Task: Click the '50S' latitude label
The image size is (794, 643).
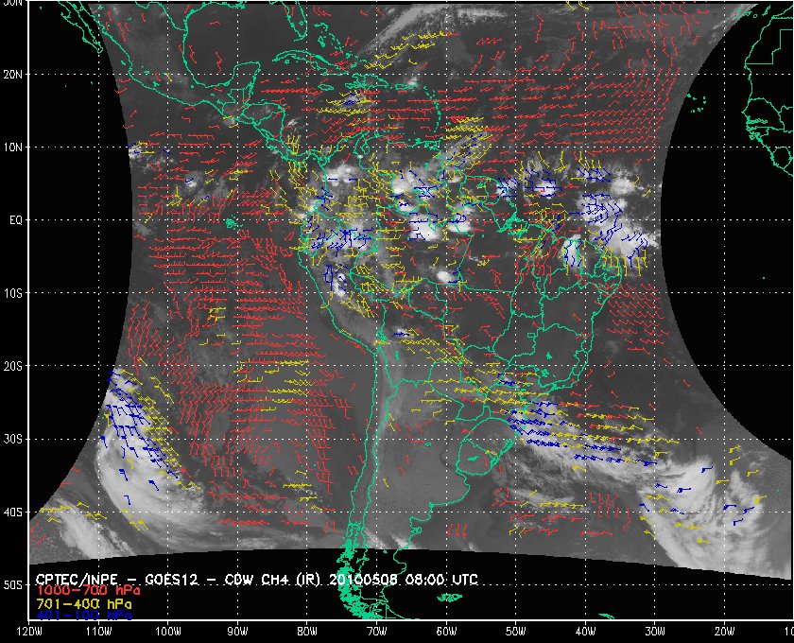Action: click(x=12, y=585)
